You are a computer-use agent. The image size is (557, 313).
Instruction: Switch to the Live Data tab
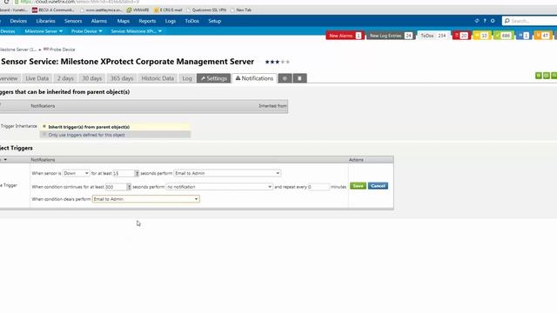pyautogui.click(x=37, y=78)
